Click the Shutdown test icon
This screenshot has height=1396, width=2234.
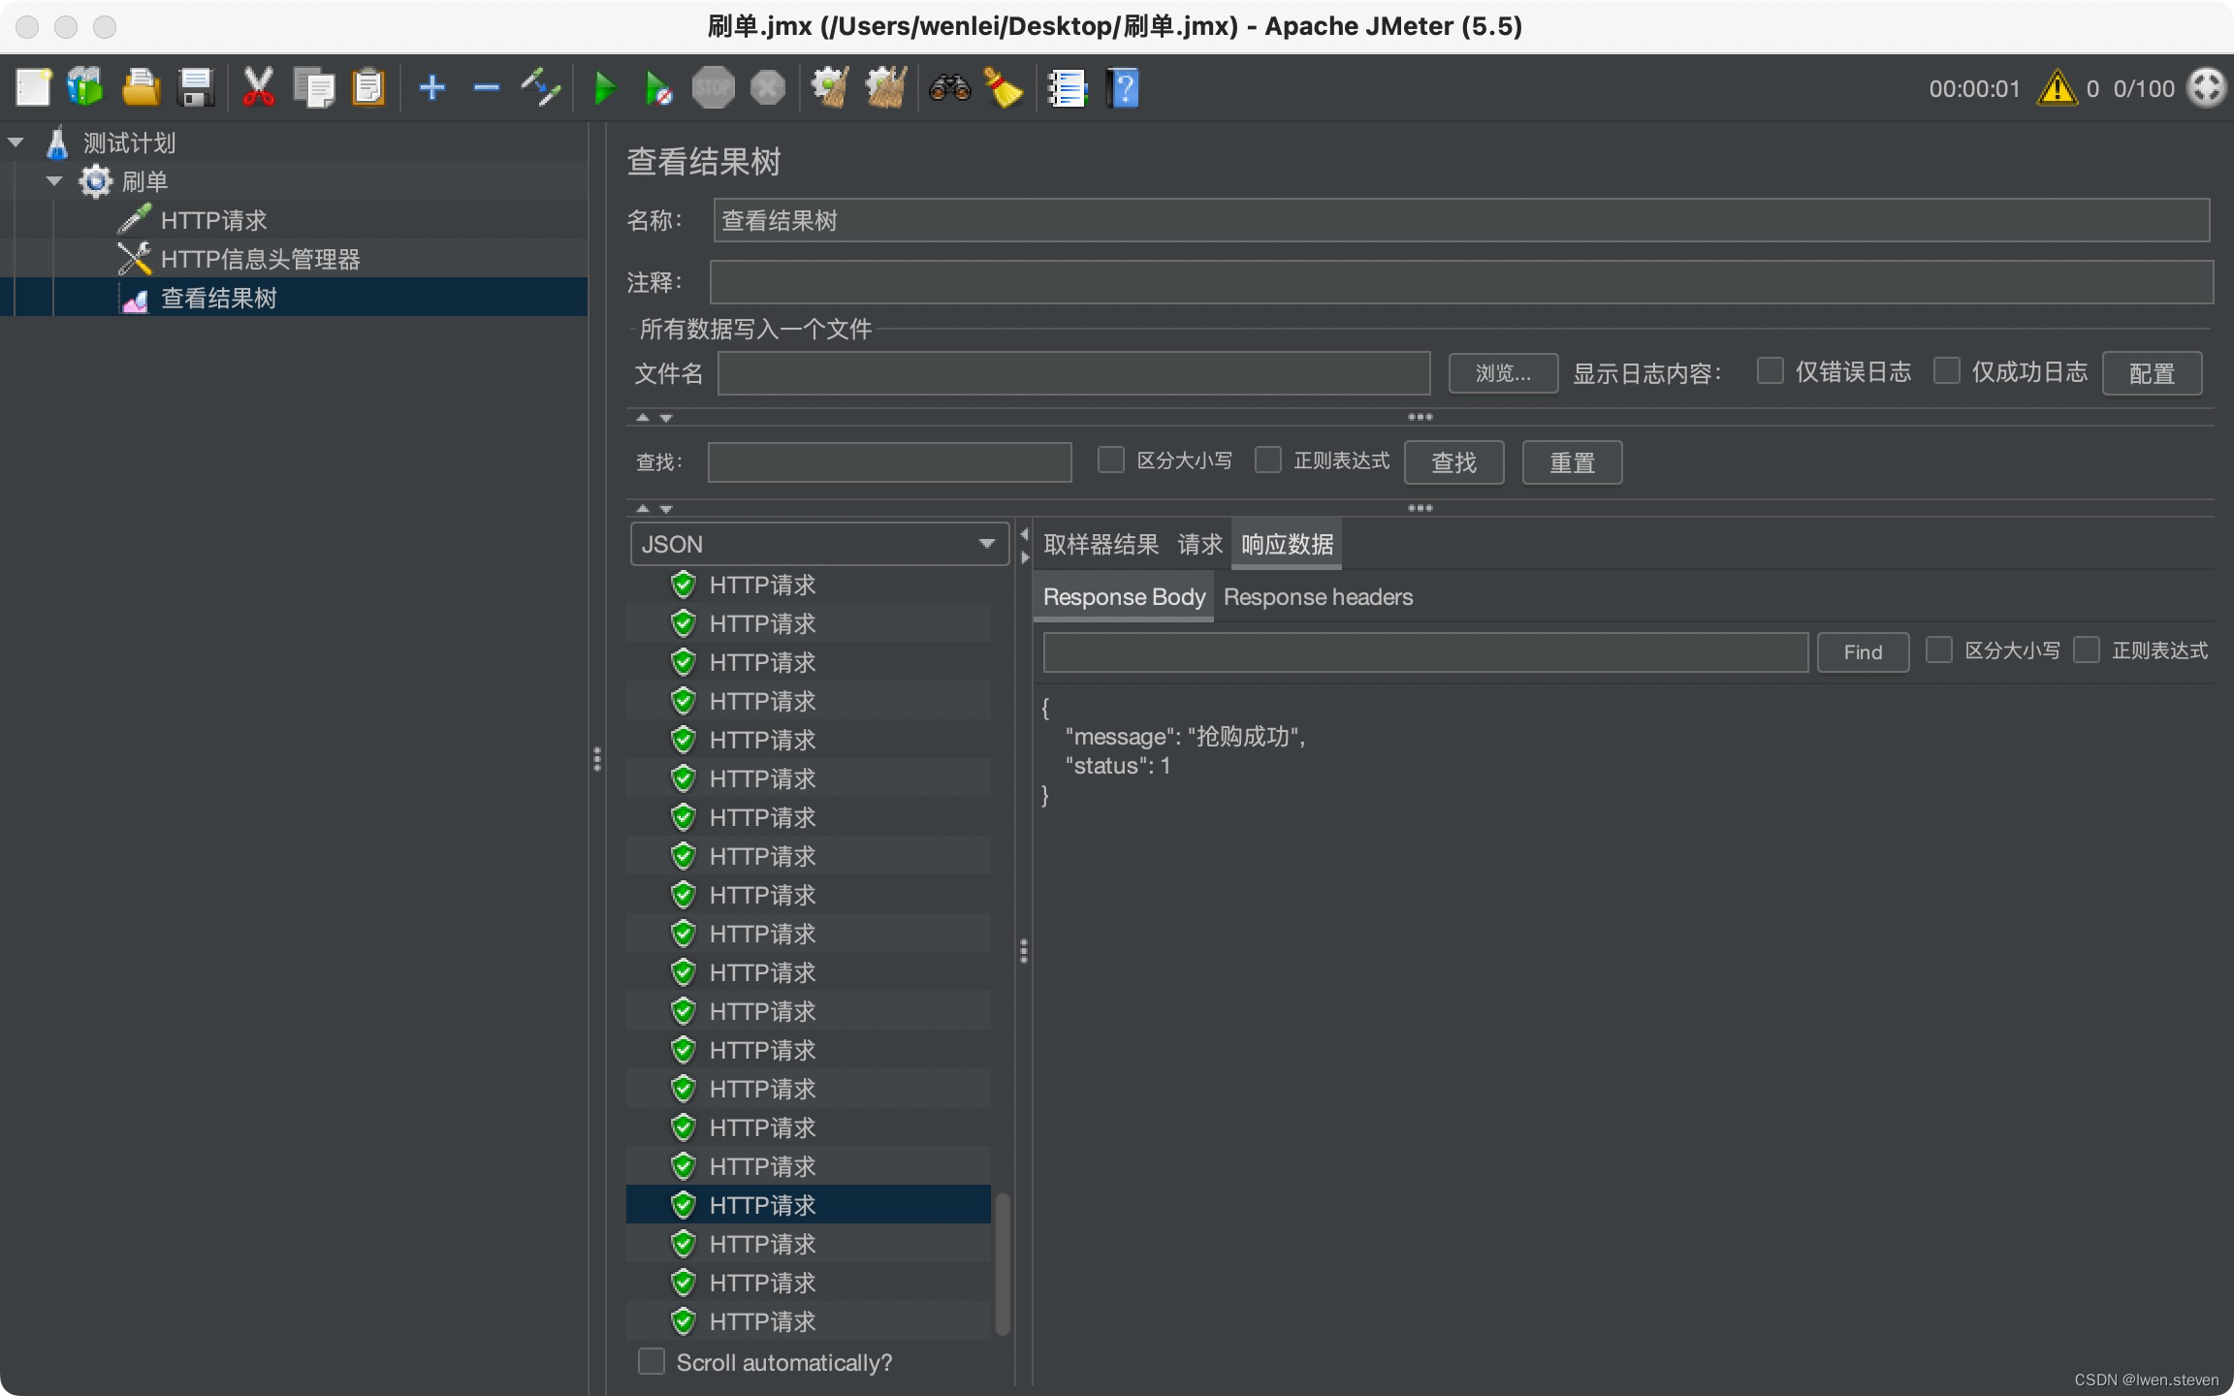768,88
